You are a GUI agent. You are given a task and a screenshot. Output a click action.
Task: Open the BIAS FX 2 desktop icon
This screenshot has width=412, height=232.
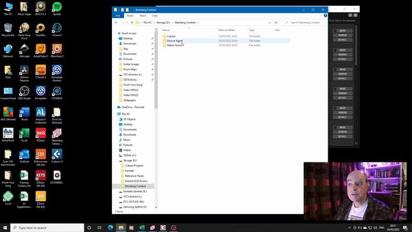[41, 8]
